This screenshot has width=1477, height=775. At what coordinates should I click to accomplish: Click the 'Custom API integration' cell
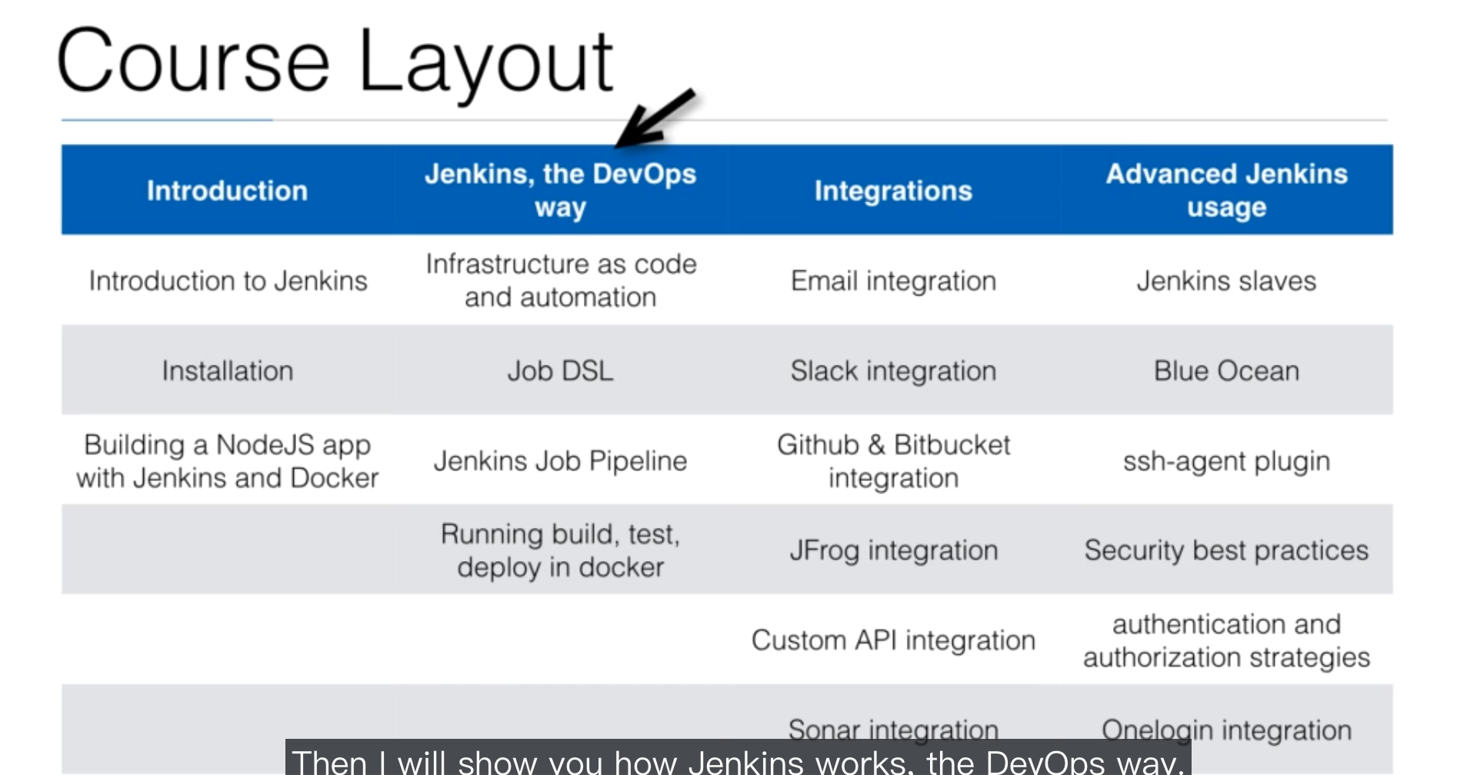[x=893, y=640]
